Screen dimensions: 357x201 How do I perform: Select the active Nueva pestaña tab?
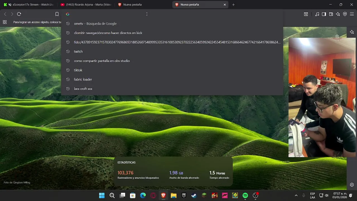click(200, 4)
